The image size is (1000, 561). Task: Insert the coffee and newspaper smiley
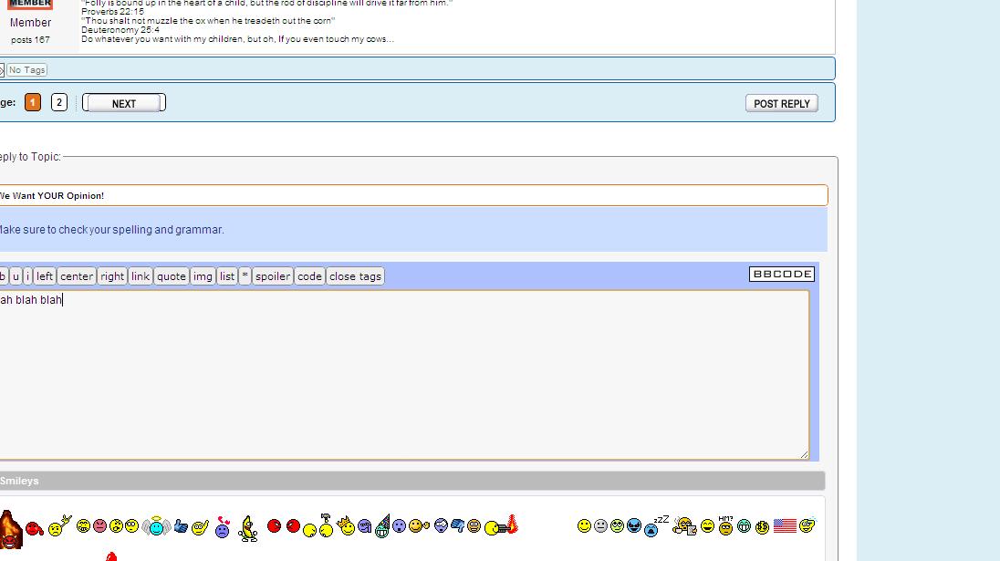[684, 525]
